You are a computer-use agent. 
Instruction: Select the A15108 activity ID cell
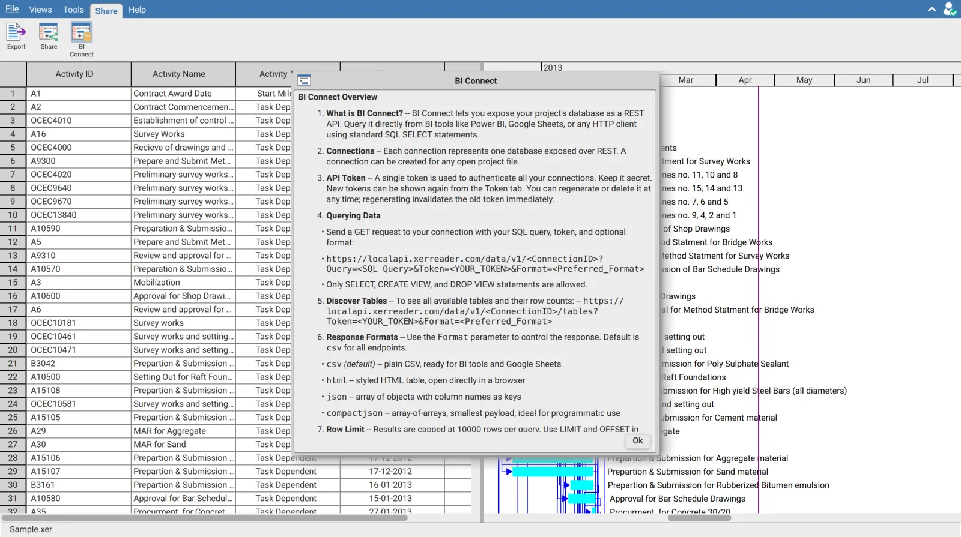point(79,391)
